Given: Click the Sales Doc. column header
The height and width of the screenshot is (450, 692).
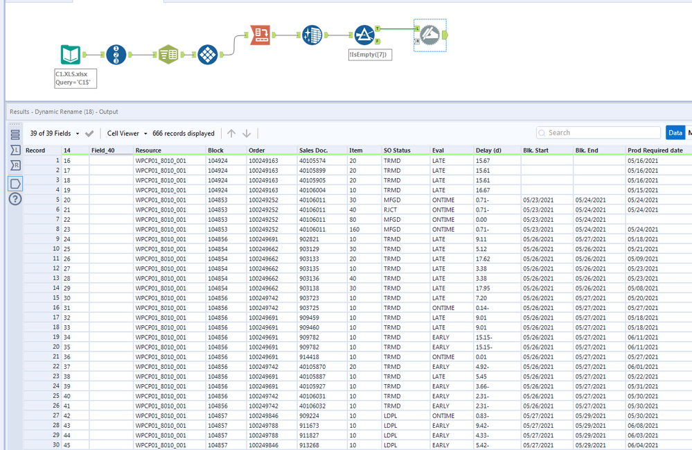Looking at the screenshot, I should tap(322, 150).
